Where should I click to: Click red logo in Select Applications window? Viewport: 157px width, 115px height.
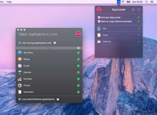point(78,34)
